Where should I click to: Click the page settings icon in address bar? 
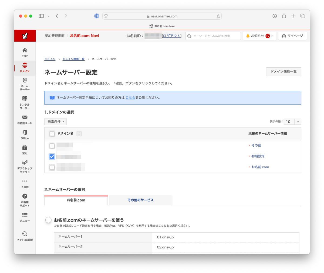pyautogui.click(x=106, y=16)
